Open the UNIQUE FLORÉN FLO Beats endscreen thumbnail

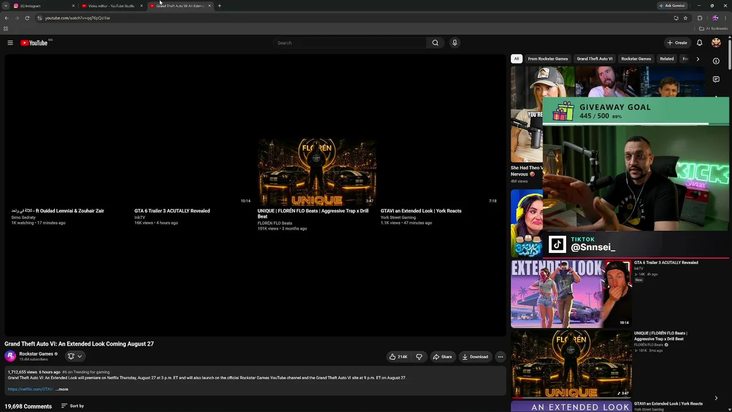[x=317, y=172]
